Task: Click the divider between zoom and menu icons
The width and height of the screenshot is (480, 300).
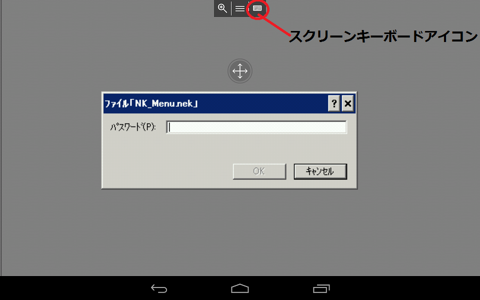Action: (231, 8)
